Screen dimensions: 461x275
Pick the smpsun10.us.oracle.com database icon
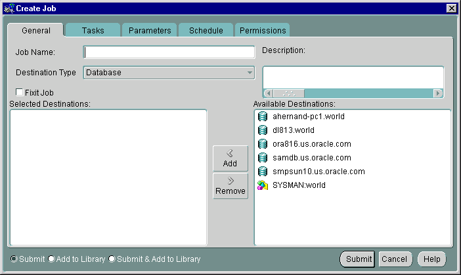point(263,172)
